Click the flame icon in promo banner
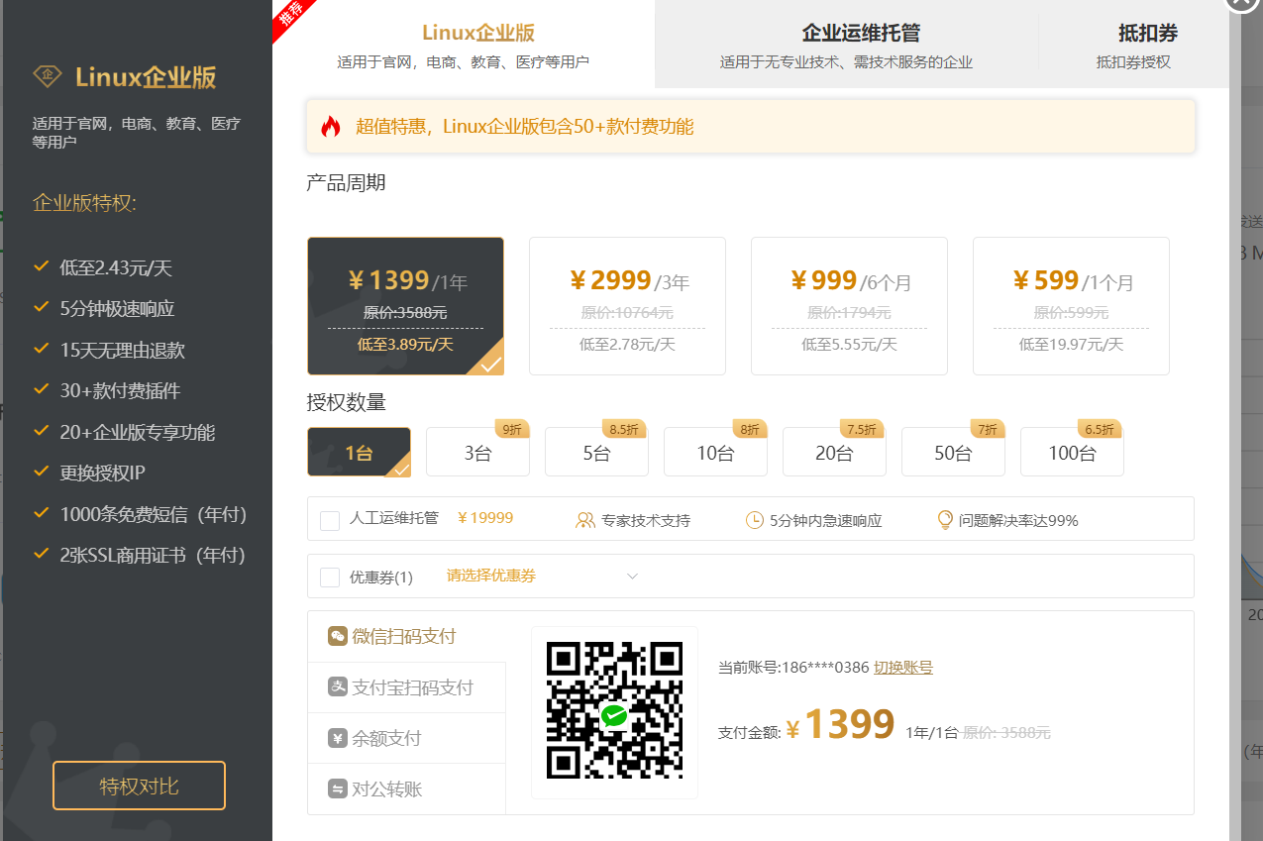The height and width of the screenshot is (841, 1263). coord(330,126)
